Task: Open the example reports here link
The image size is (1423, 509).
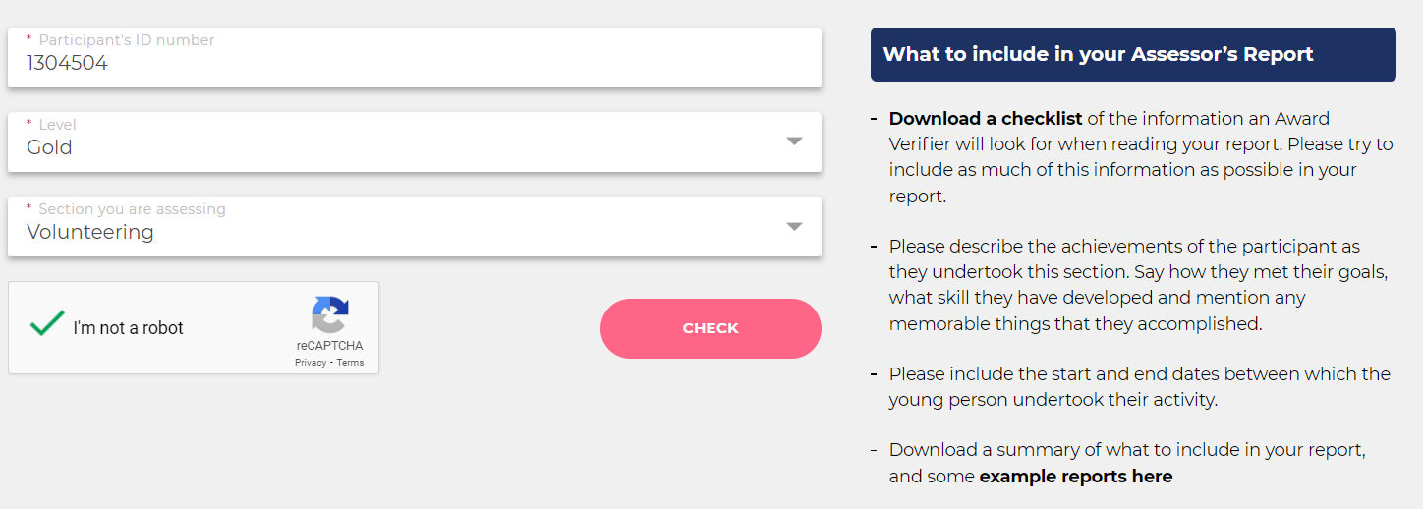Action: coord(1076,477)
